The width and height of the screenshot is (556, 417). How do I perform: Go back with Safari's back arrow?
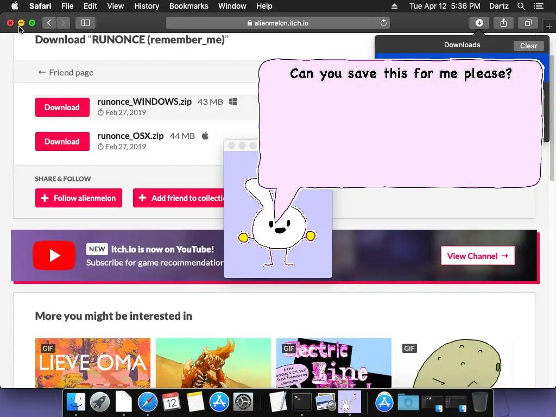coord(49,23)
